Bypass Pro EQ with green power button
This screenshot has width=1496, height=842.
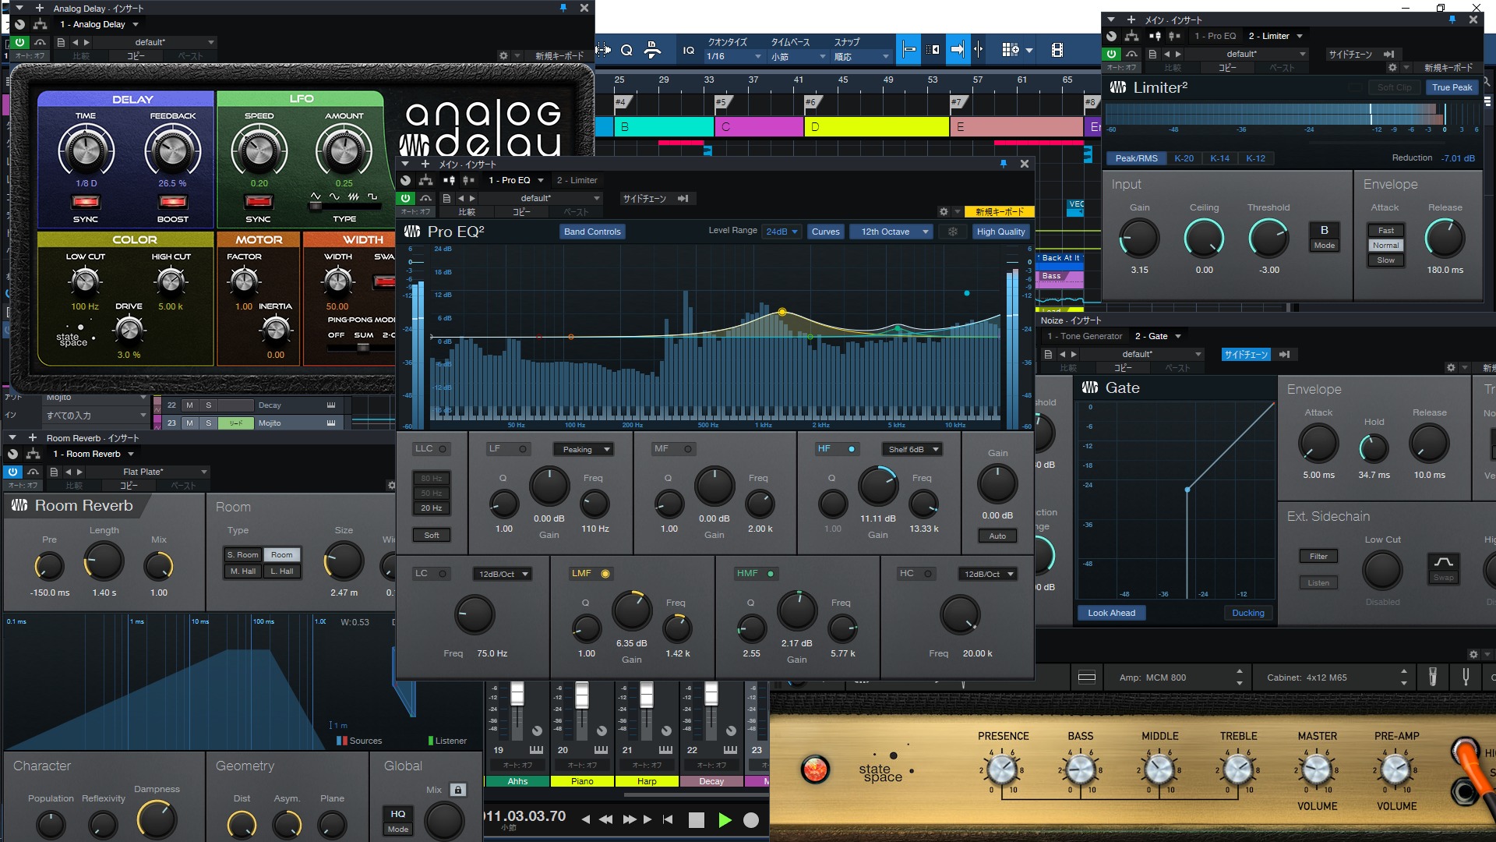(x=405, y=198)
